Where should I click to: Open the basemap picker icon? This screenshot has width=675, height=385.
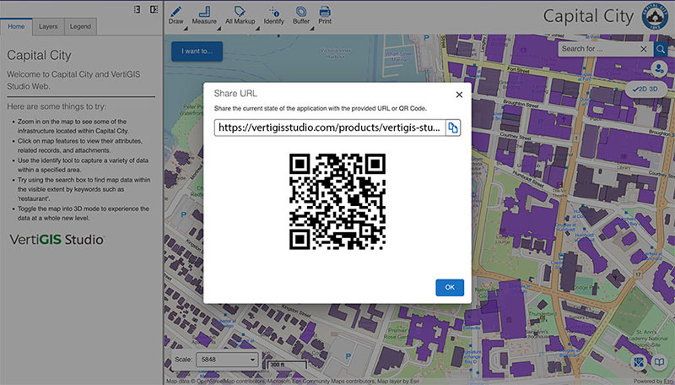[640, 362]
